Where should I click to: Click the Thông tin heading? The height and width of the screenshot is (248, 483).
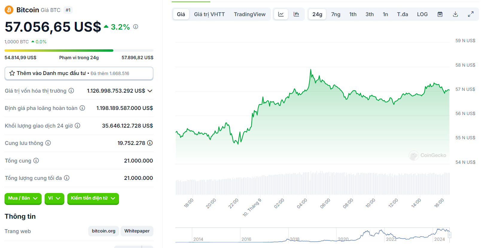pos(20,216)
